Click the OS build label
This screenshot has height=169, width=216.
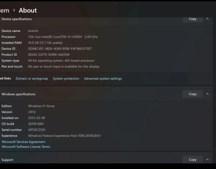tap(8, 124)
